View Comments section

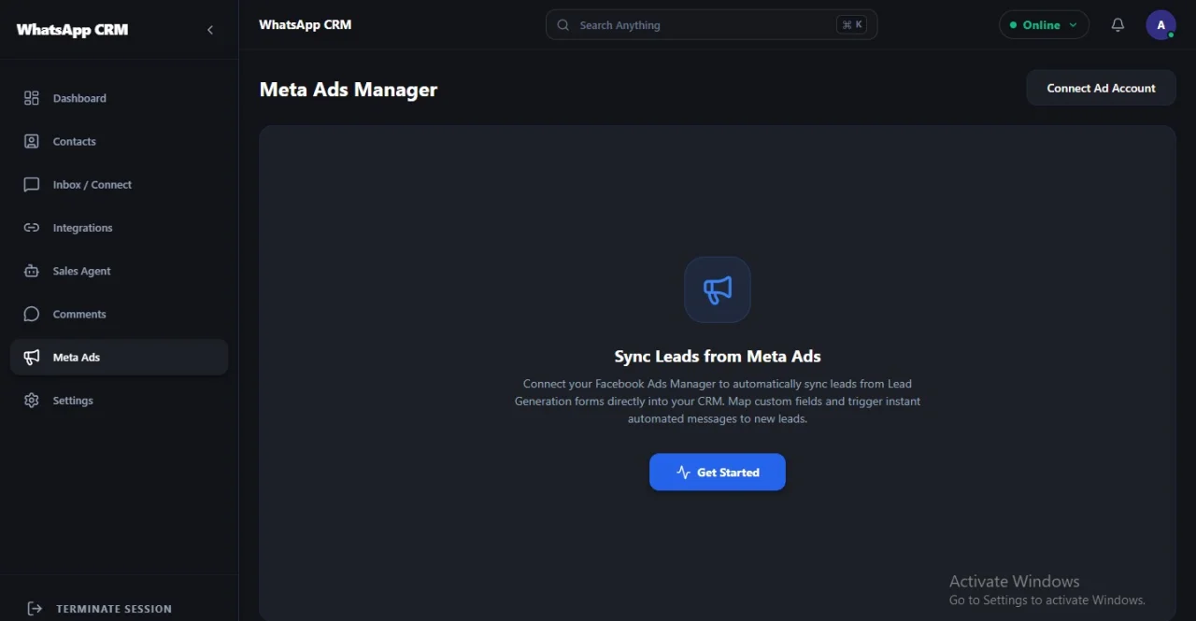pyautogui.click(x=119, y=314)
